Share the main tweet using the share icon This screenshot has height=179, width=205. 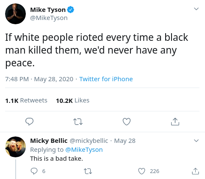[x=175, y=122]
